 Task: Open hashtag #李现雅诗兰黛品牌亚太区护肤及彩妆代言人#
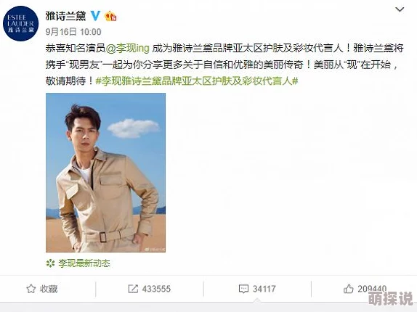point(197,81)
